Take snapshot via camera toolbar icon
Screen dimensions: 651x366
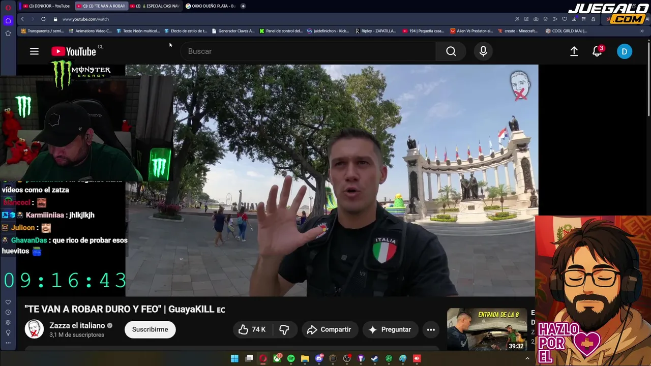(536, 19)
